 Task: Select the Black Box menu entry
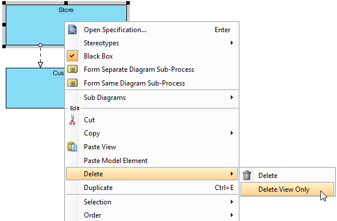(152, 56)
